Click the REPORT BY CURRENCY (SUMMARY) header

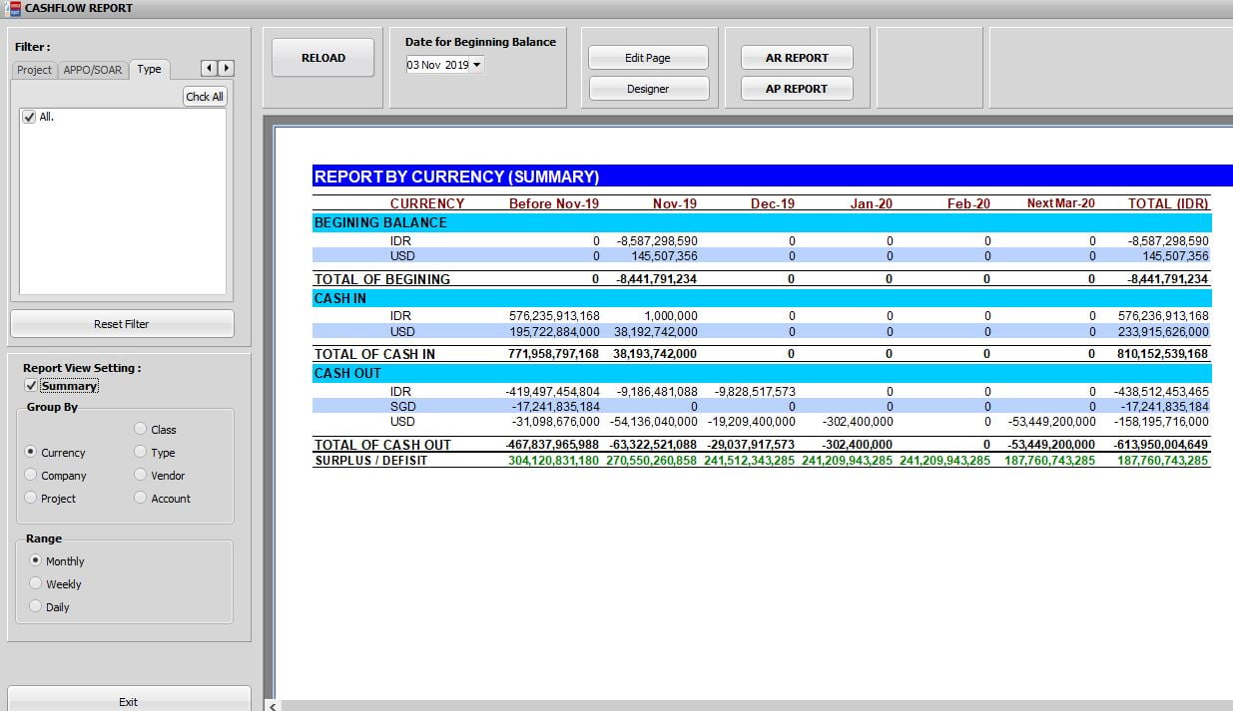click(456, 177)
